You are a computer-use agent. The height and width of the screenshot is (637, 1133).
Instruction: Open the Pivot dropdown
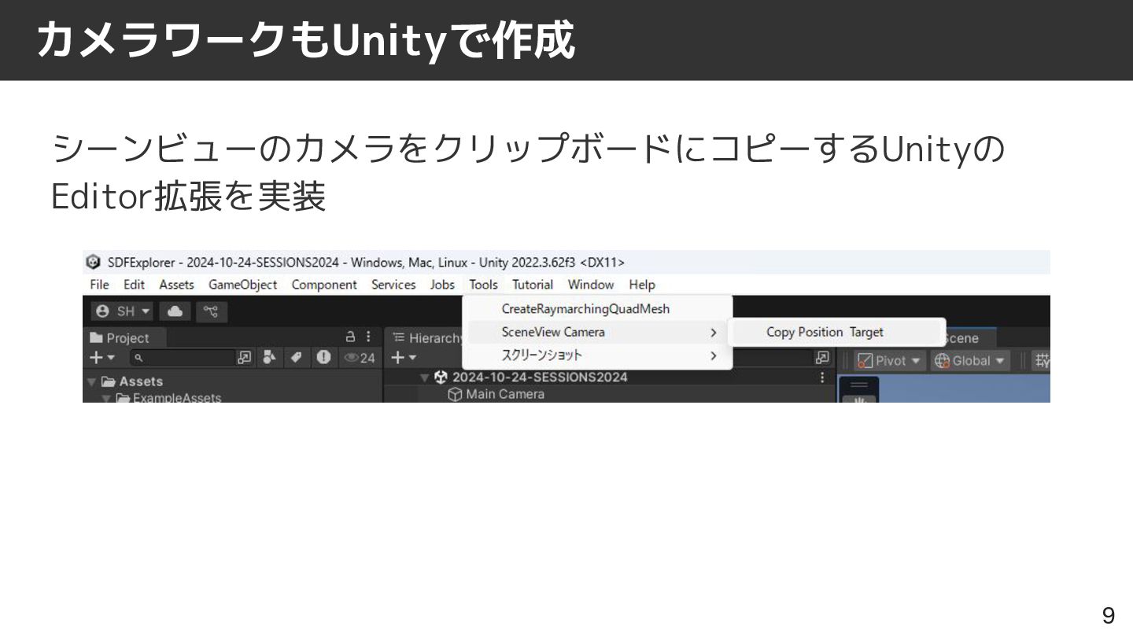(x=890, y=360)
